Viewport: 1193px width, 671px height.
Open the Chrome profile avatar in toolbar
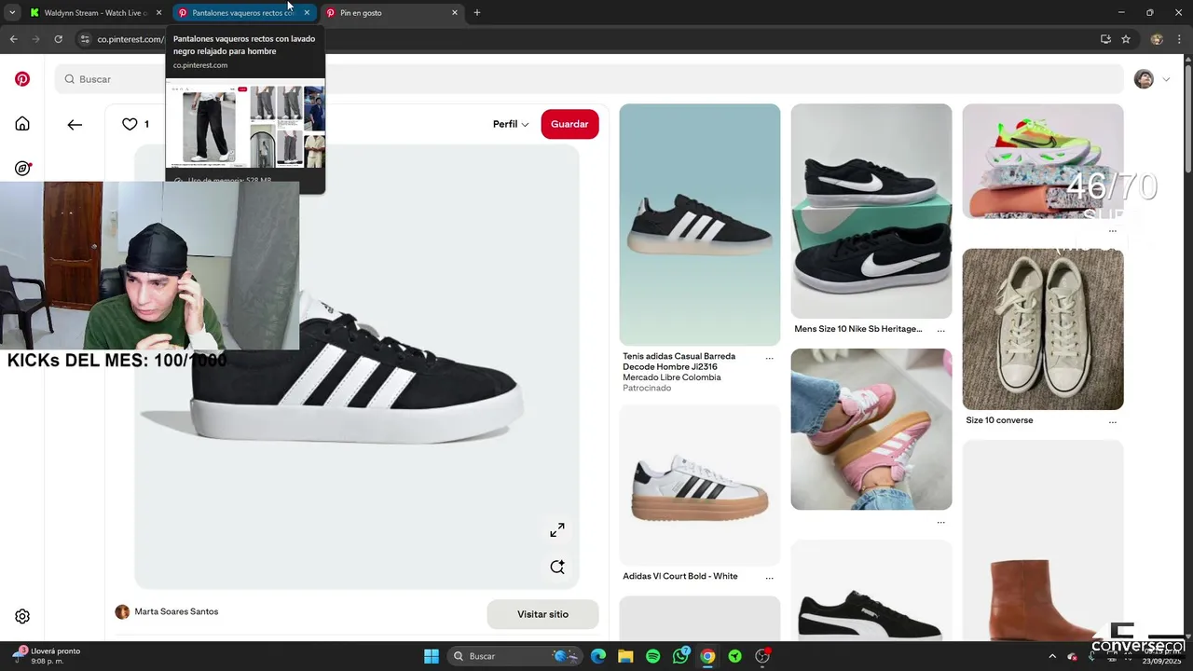pos(1157,39)
